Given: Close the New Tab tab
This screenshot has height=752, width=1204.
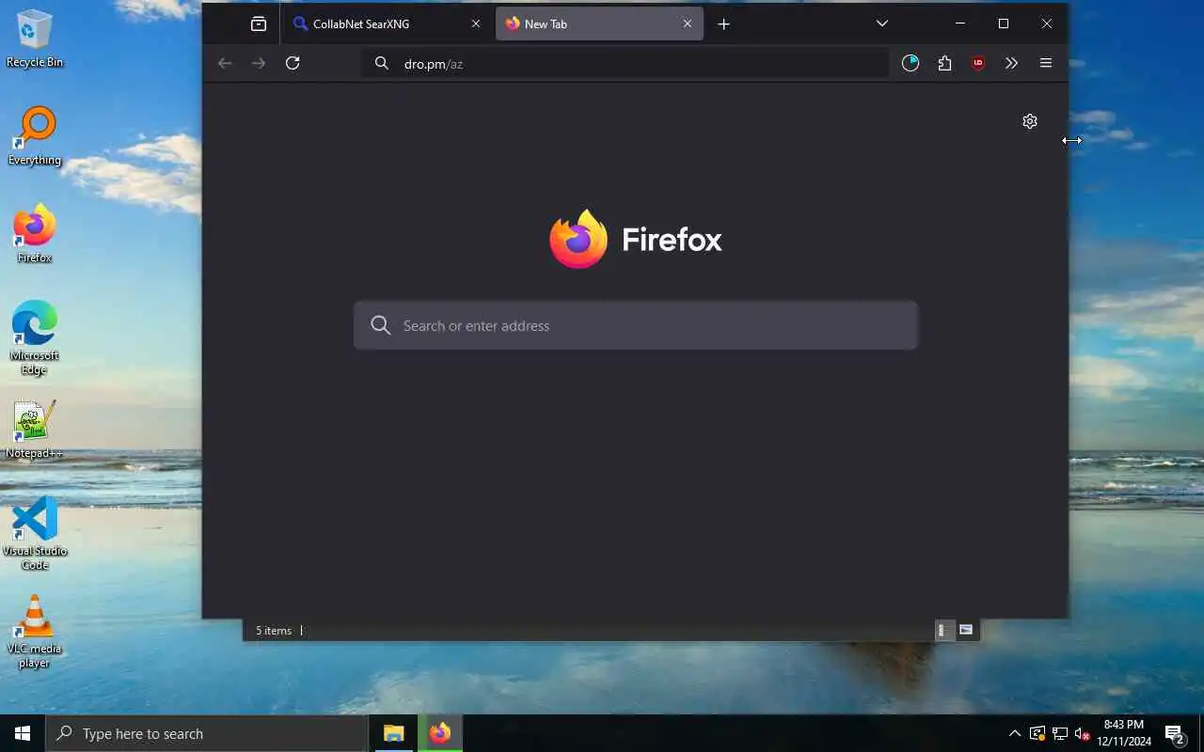Looking at the screenshot, I should point(687,23).
